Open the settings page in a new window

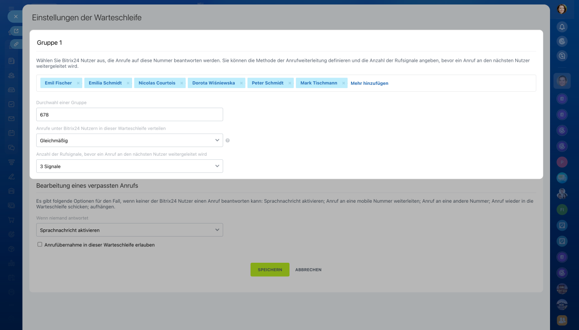coord(16,31)
